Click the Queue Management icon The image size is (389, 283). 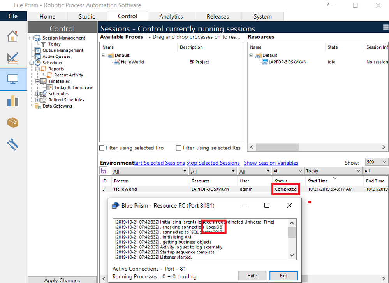38,50
